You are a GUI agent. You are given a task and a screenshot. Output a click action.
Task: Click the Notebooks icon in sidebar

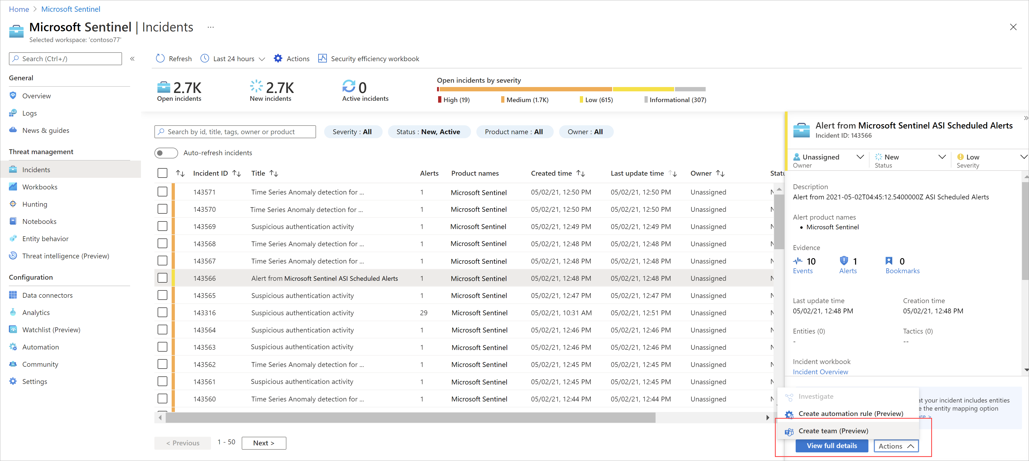(x=13, y=221)
